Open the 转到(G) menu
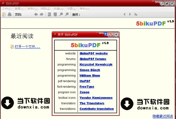The width and height of the screenshot is (176, 119). 33,9
